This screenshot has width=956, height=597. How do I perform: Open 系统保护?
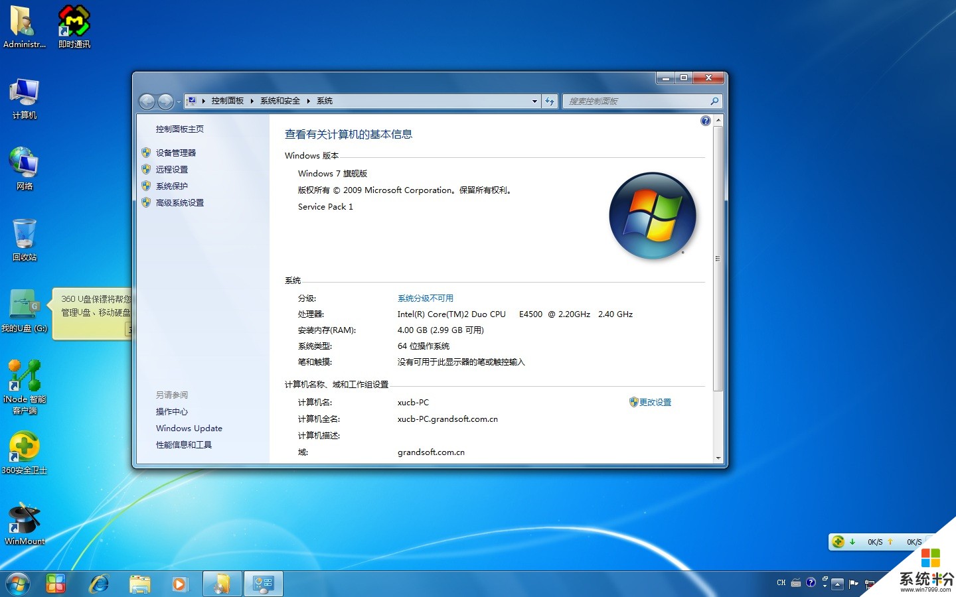tap(172, 186)
